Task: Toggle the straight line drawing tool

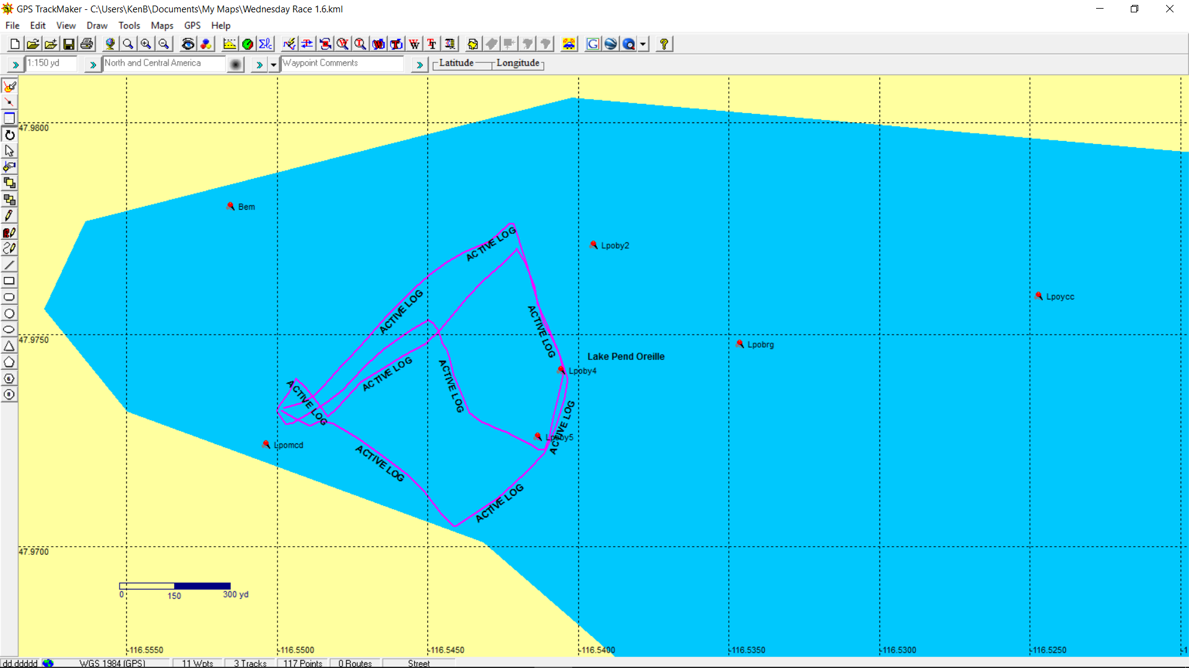Action: coord(9,265)
